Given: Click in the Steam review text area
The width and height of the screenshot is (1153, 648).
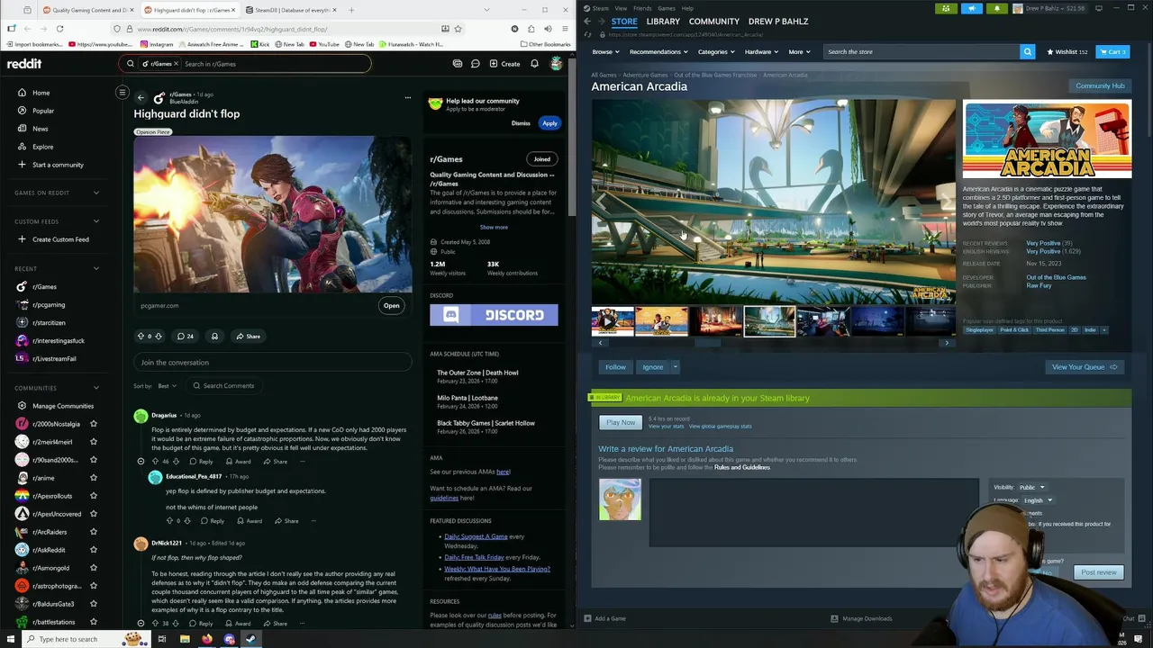Looking at the screenshot, I should [813, 512].
